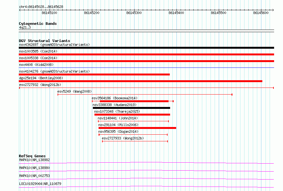Select the thin red esv2727932 line
This screenshot has width=283, height=191.
click(x=146, y=88)
